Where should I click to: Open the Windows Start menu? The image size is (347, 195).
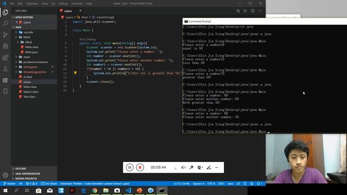[5, 190]
